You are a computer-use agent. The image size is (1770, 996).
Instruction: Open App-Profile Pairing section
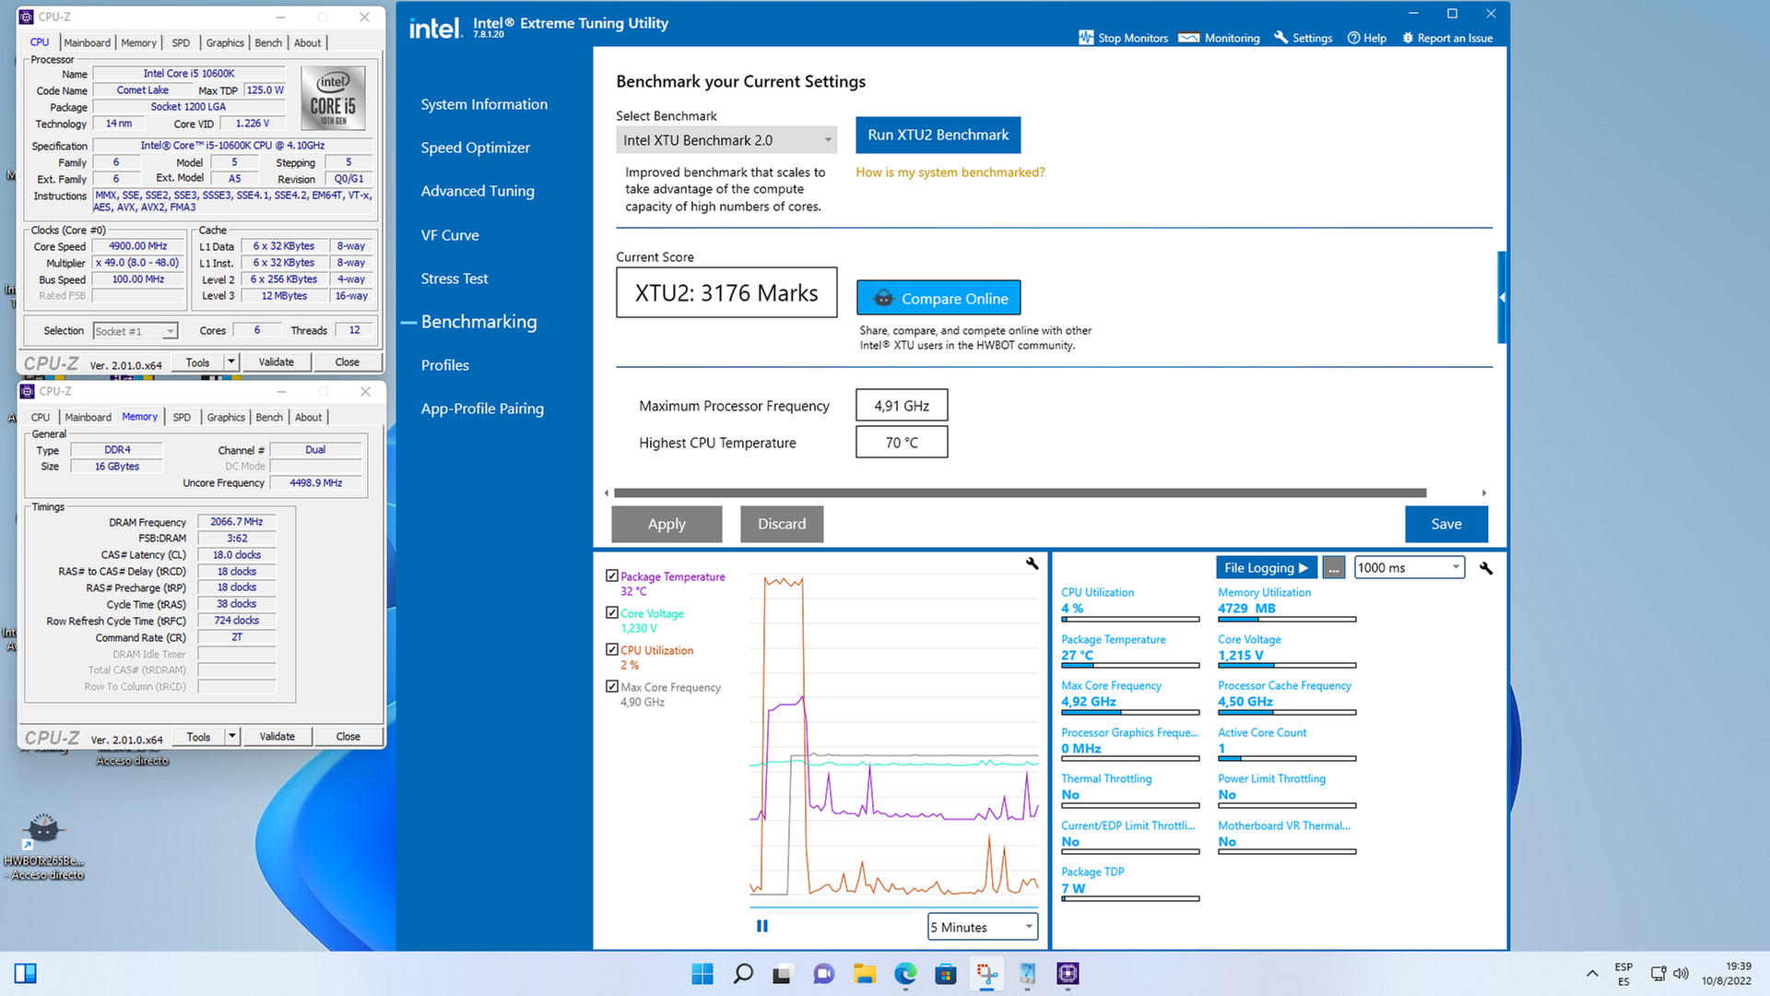482,409
